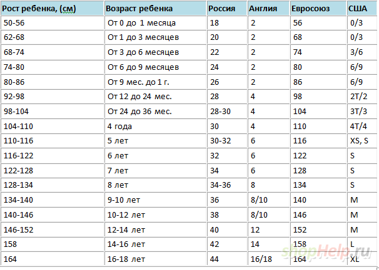Click the '16-18 лет' age cell
The image size is (379, 270).
[156, 259]
